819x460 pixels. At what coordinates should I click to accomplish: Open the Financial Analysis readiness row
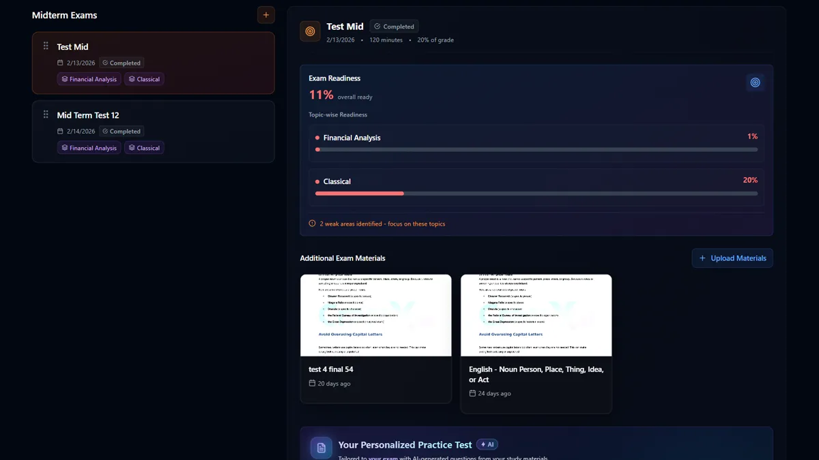(536, 143)
